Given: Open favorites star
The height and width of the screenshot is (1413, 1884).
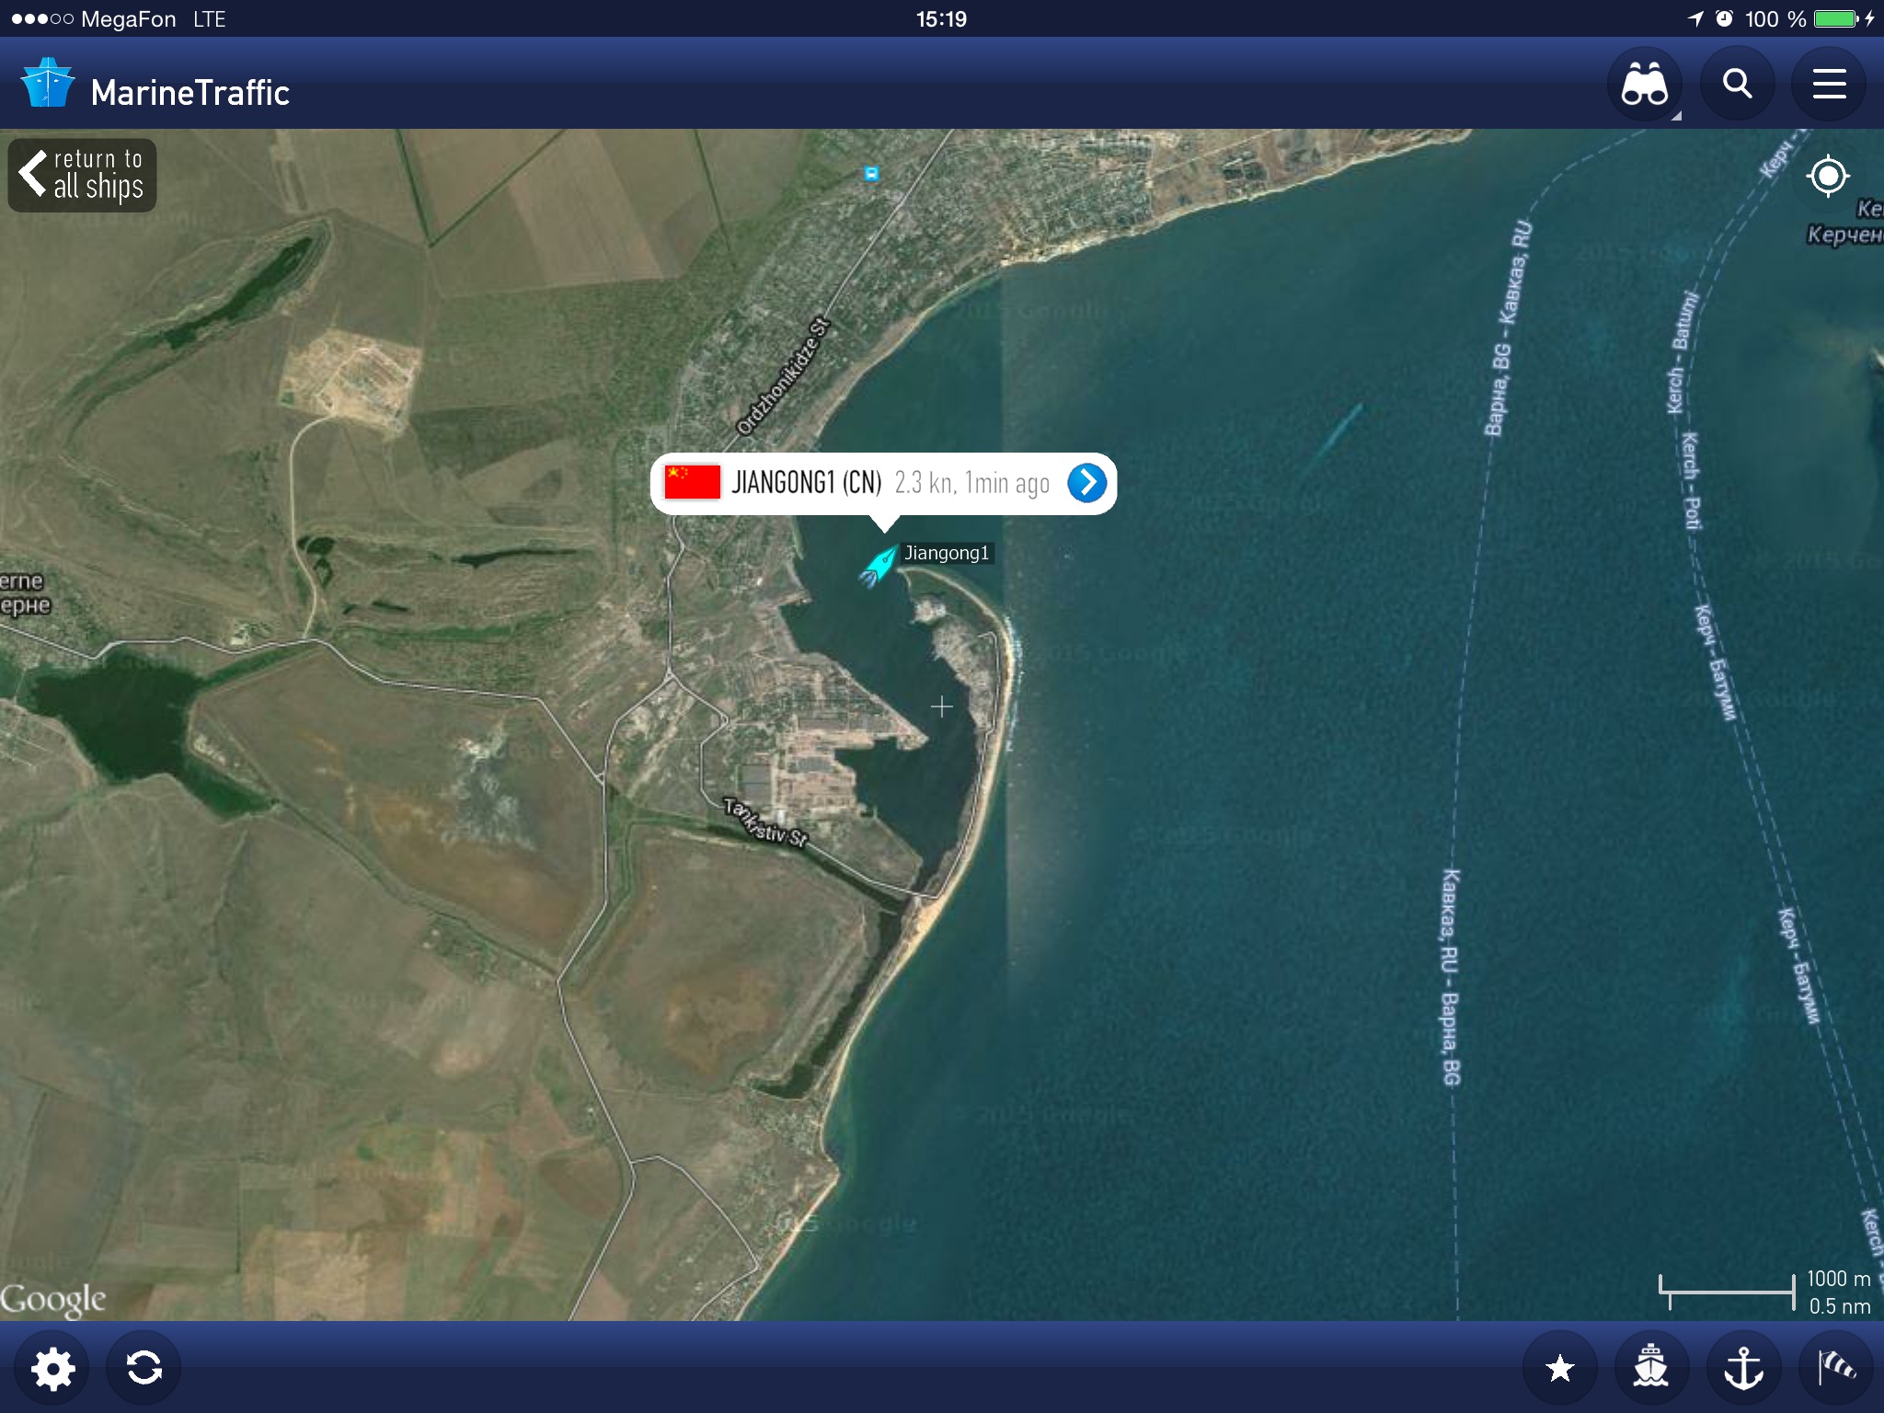Looking at the screenshot, I should [1559, 1368].
